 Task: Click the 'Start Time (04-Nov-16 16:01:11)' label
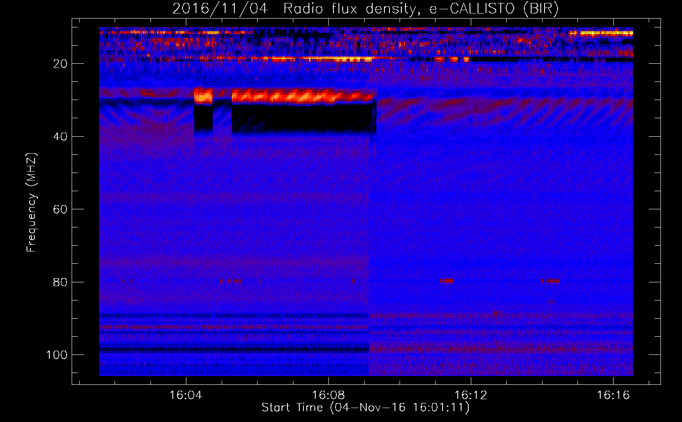365,408
